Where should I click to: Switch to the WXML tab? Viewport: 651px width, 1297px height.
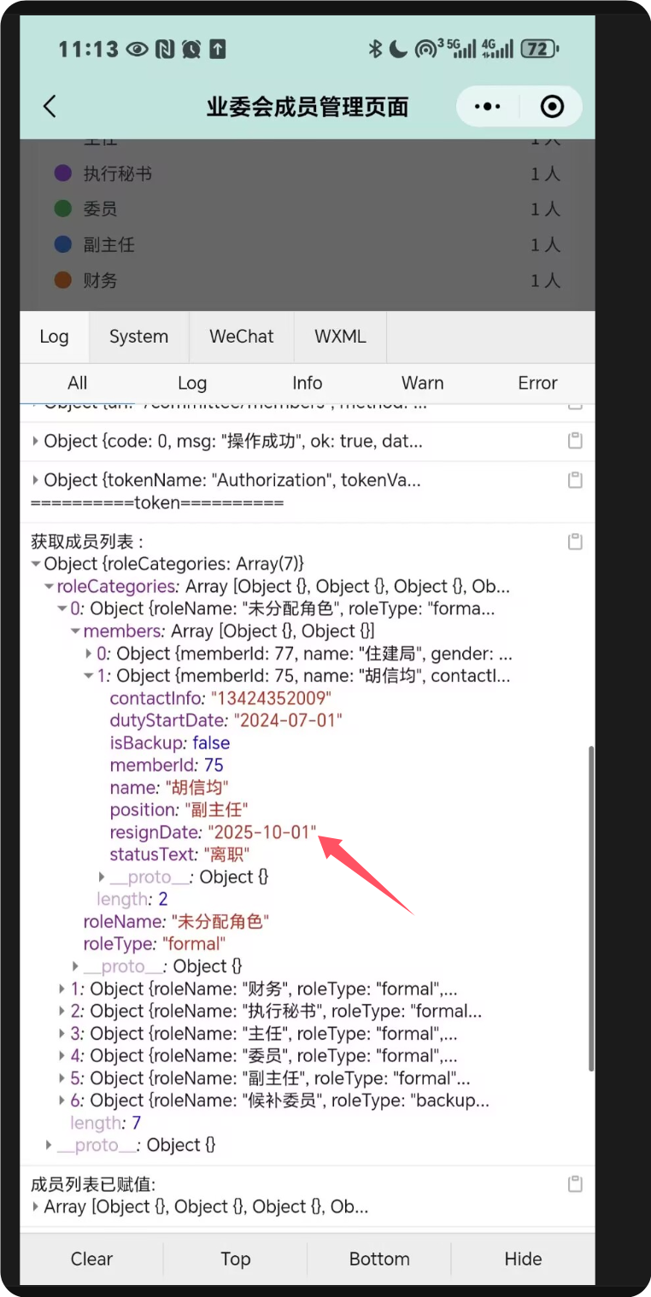pos(340,337)
